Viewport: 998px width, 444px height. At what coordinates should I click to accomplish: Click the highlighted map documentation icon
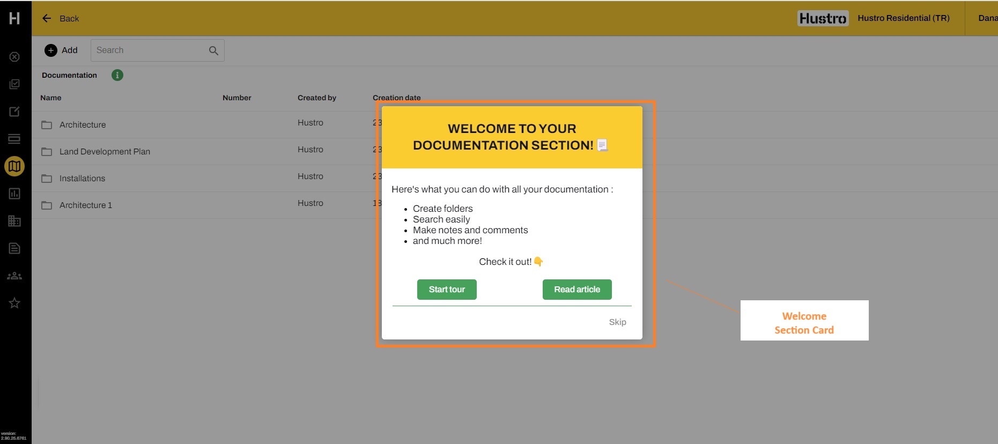[14, 166]
